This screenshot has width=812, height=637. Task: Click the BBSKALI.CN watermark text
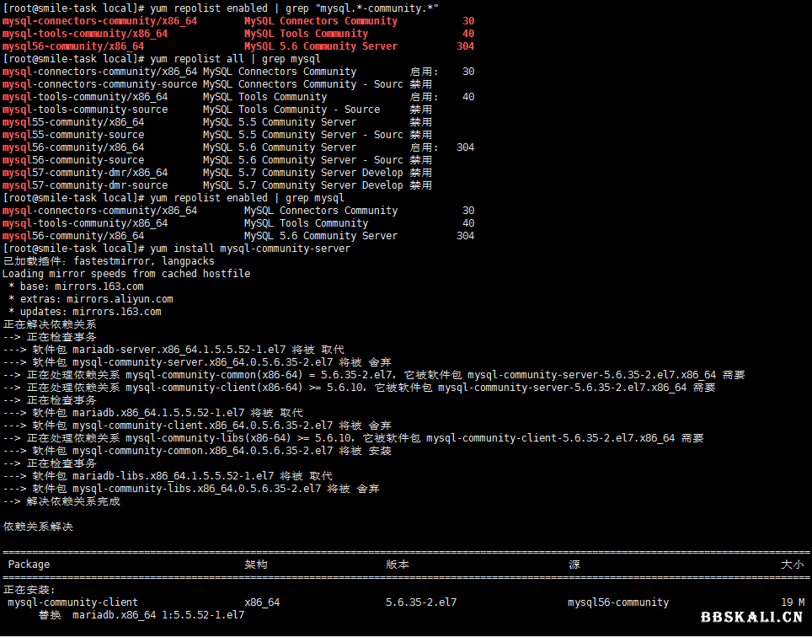click(751, 617)
